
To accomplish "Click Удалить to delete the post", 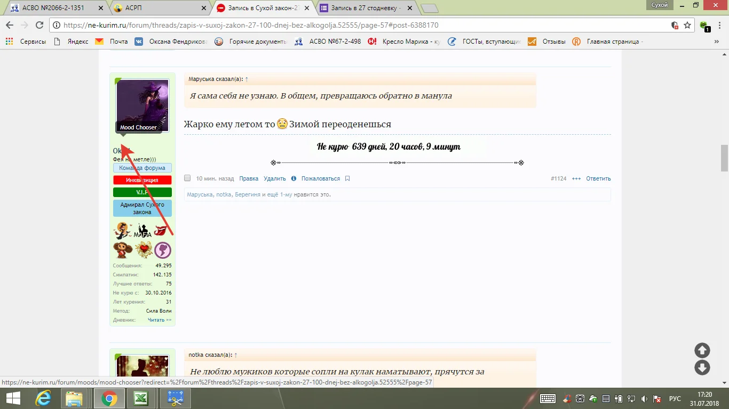I will point(275,179).
